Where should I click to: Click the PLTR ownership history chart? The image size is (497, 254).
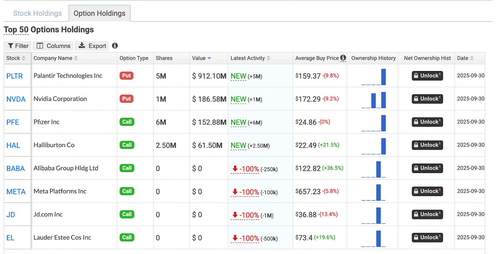373,77
